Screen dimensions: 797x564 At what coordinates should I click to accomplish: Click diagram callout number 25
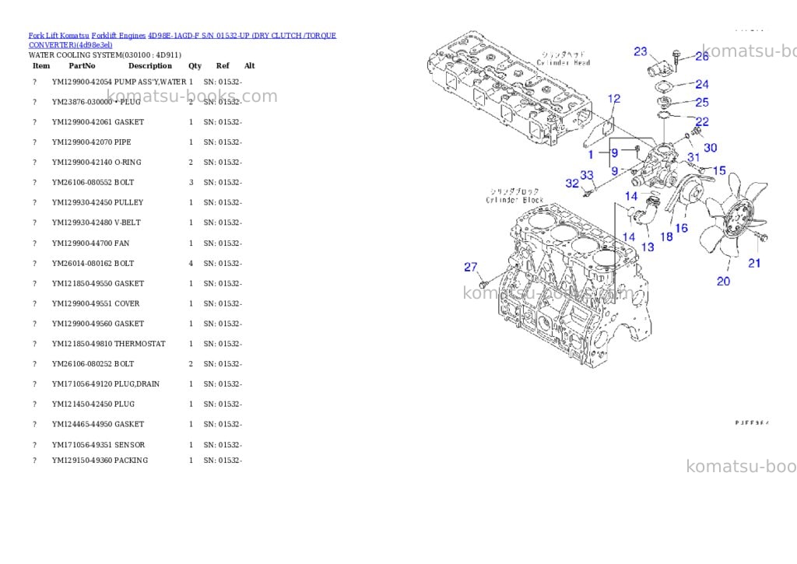702,102
